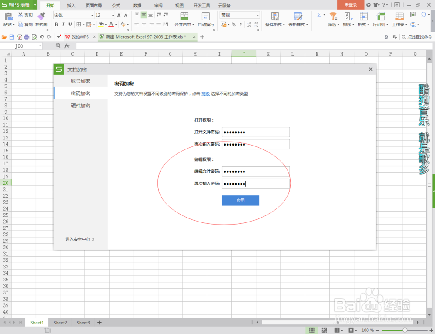Click the fx insert function icon
This screenshot has width=435, height=334.
click(x=67, y=46)
